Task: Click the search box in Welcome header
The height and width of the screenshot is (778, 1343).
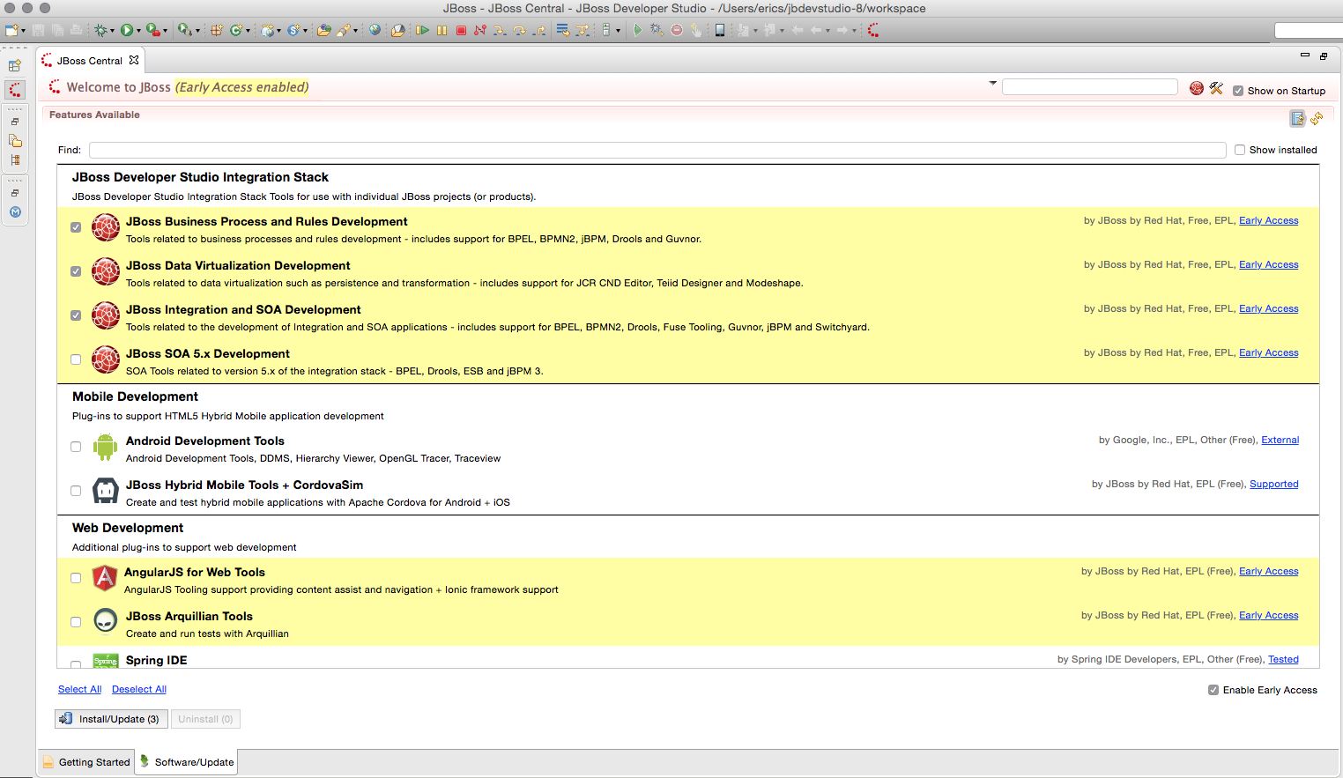Action: [x=1090, y=86]
